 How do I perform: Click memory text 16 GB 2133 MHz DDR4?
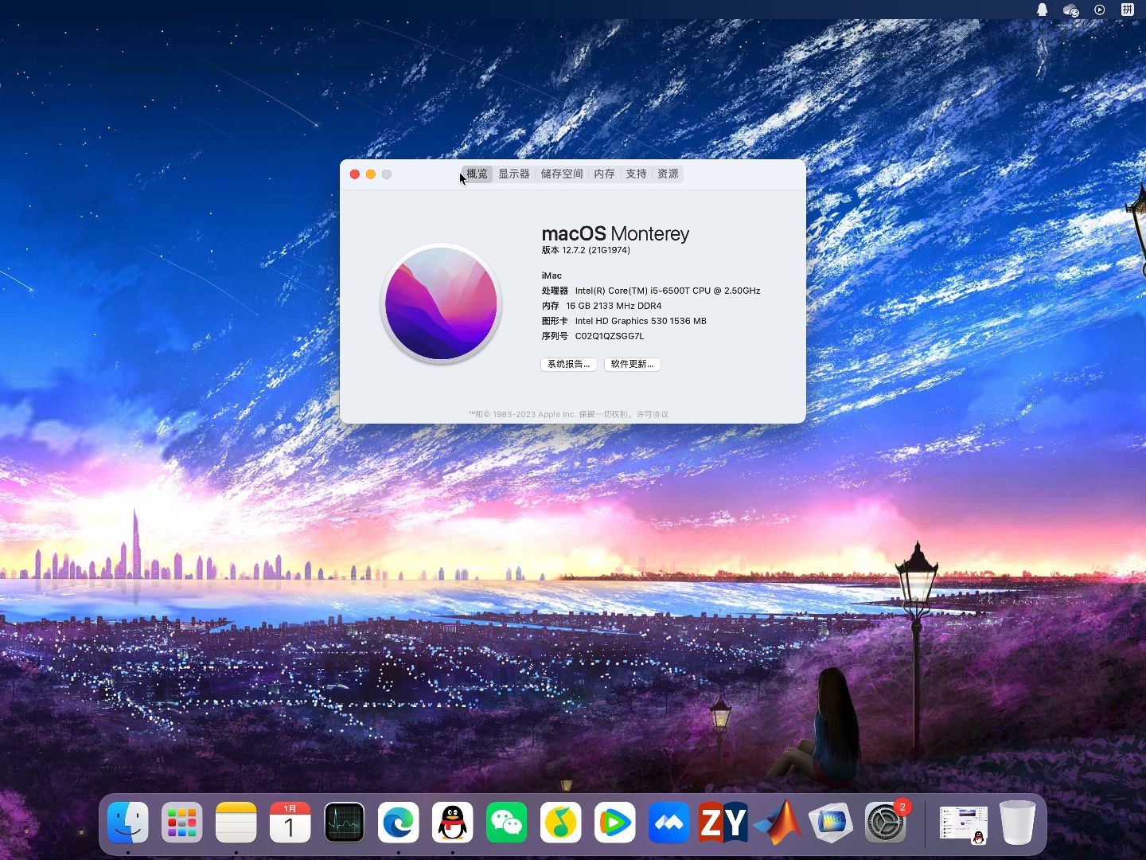(x=614, y=306)
